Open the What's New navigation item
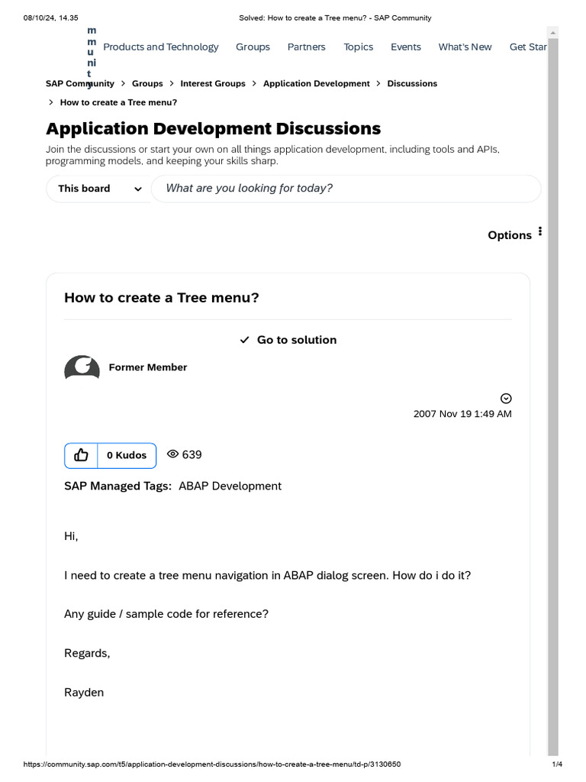The image size is (586, 782). (x=465, y=47)
